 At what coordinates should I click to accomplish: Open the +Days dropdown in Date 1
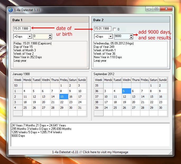pyautogui.click(x=30, y=37)
